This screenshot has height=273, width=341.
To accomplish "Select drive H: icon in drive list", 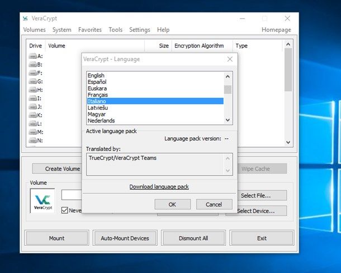I will (x=32, y=90).
